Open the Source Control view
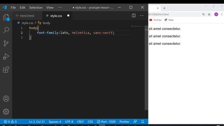This screenshot has width=224, height=126. [6, 43]
